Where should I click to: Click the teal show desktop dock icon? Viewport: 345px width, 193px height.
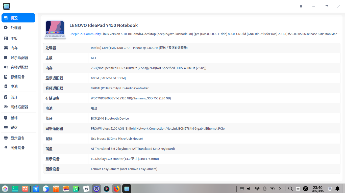pyautogui.click(x=15, y=188)
